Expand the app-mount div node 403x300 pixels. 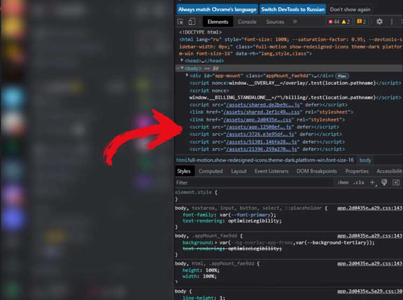coord(187,76)
